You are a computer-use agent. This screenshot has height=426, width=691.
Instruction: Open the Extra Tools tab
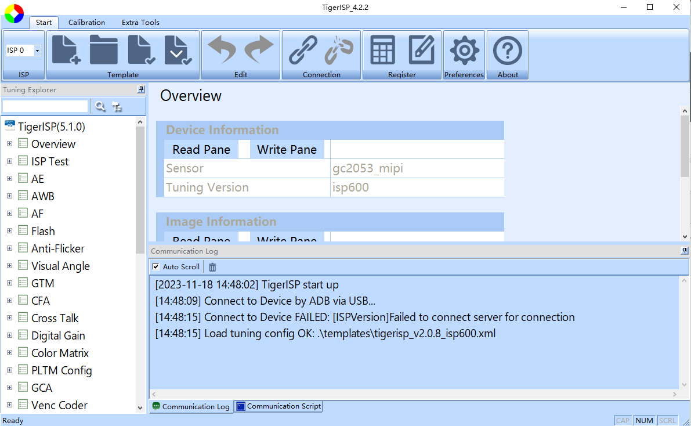[140, 23]
